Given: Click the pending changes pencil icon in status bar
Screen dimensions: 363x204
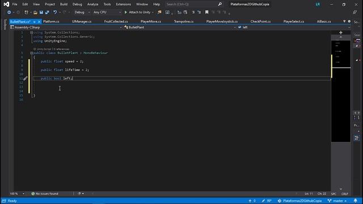Looking at the screenshot, I should (x=263, y=201).
